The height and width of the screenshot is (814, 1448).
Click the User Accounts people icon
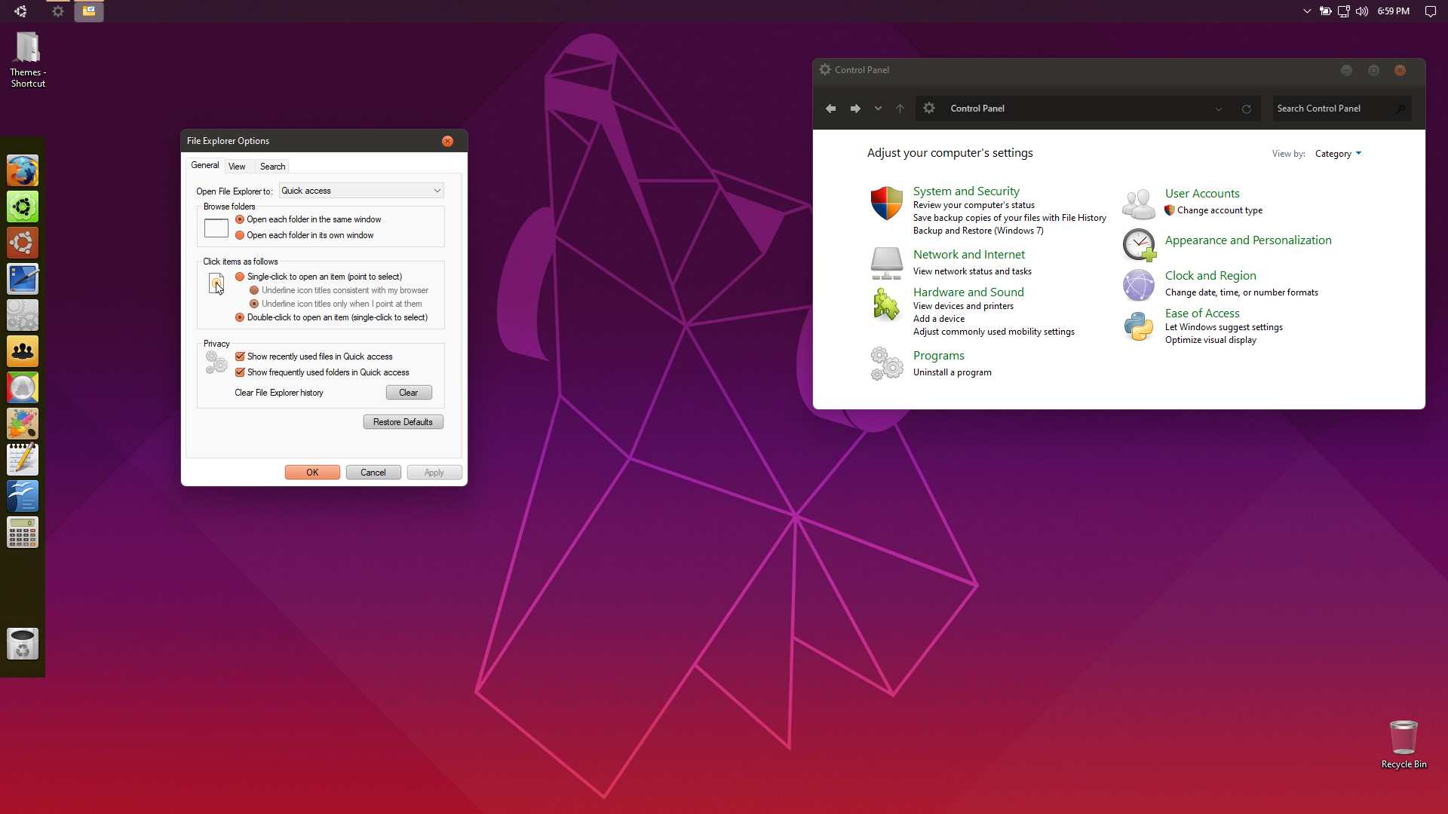coord(1138,203)
